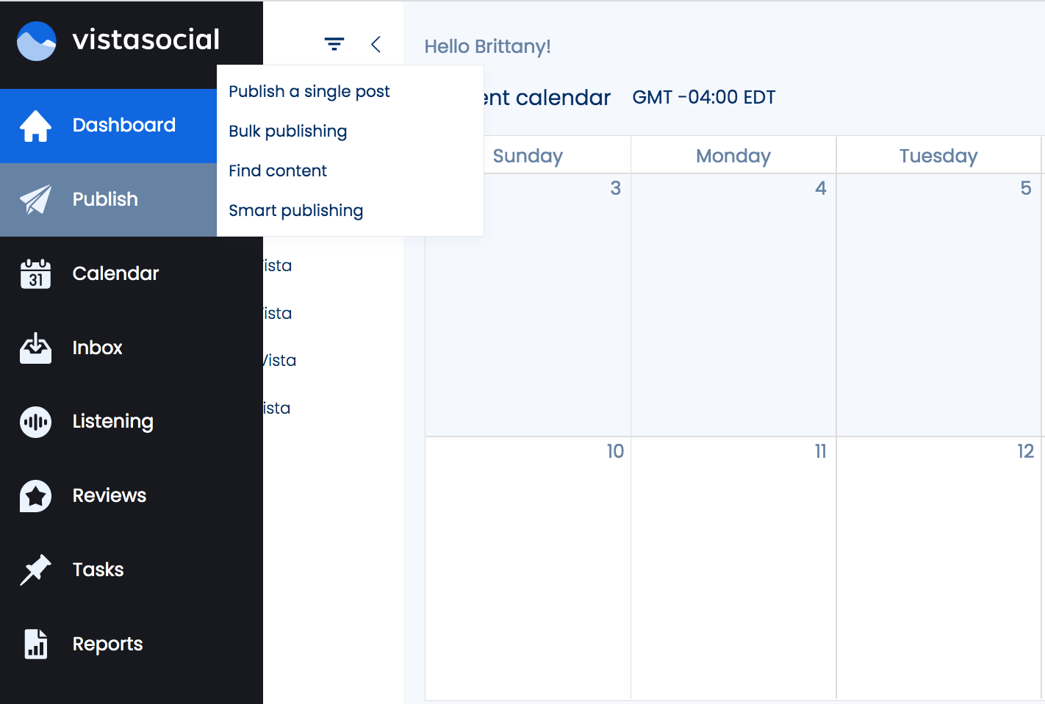This screenshot has height=704, width=1045.
Task: Open Inbox via the inbox tray icon
Action: tap(35, 348)
